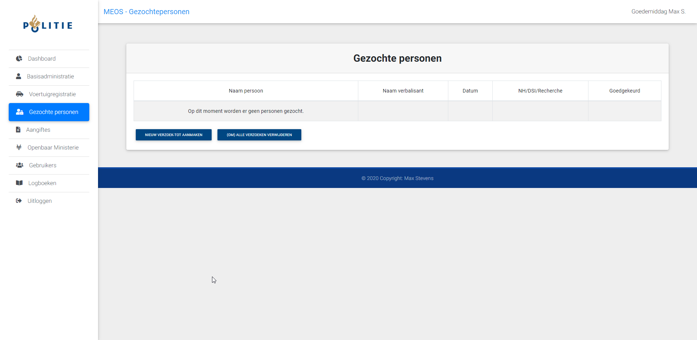Click the Aangiftes document icon

(18, 130)
